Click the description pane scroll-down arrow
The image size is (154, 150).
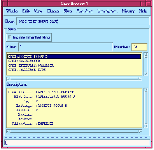coord(146,126)
